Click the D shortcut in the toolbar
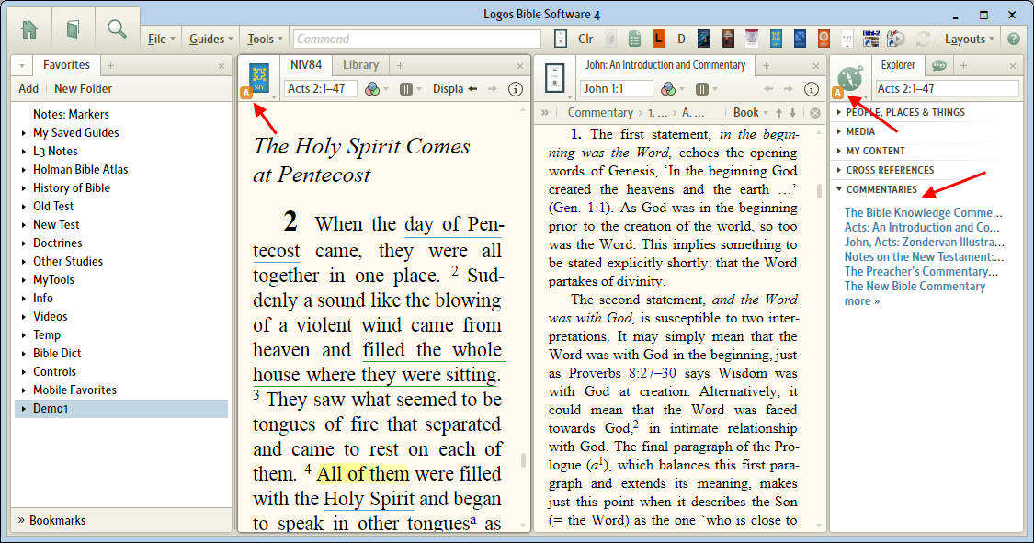Screen dimensions: 1034x543 (x=681, y=39)
